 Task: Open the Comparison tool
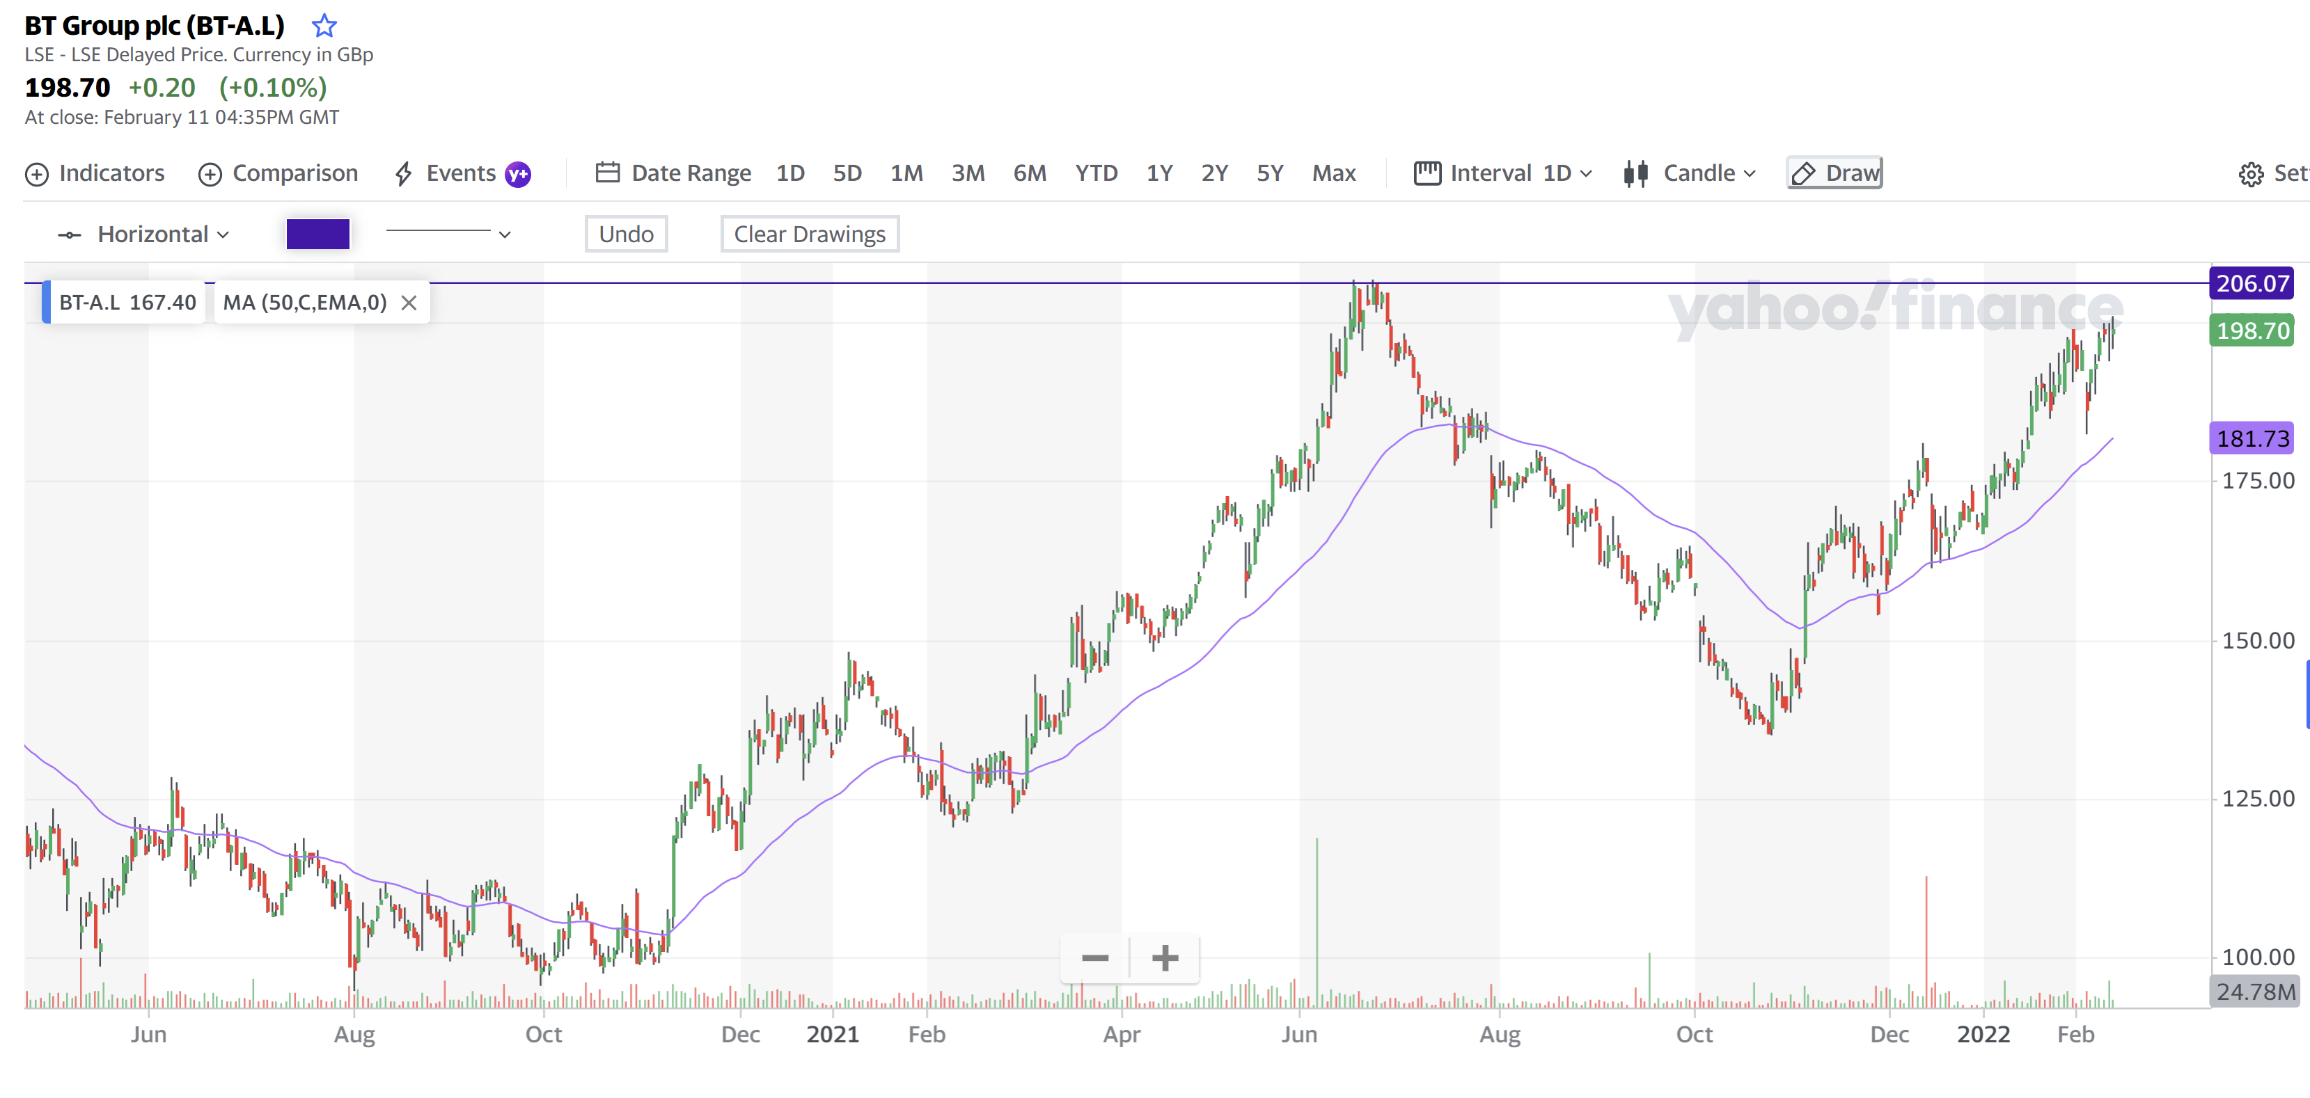tap(278, 173)
